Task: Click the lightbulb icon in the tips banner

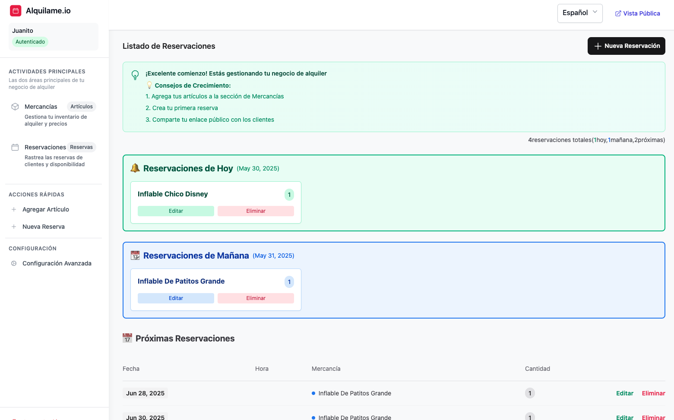Action: 135,75
